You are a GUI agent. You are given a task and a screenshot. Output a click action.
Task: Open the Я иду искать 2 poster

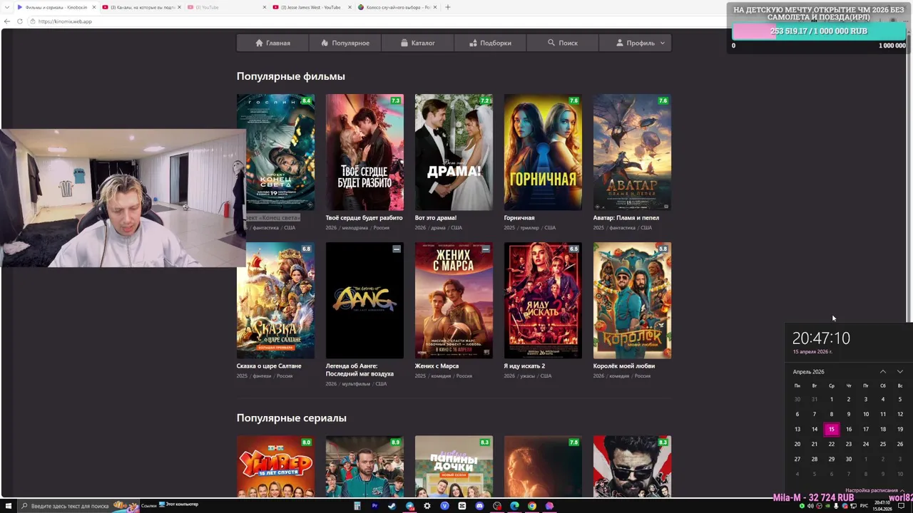tap(543, 300)
